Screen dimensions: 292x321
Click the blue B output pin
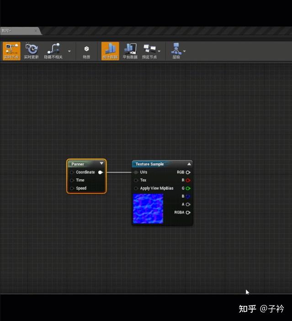[188, 197]
